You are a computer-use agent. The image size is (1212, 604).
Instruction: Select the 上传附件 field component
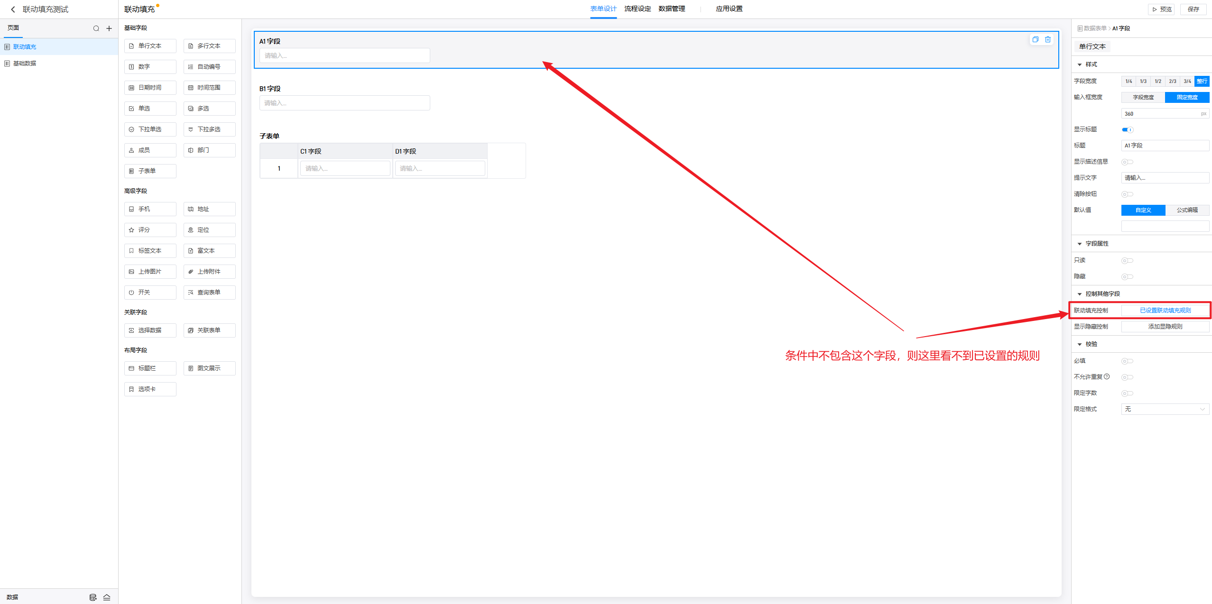(x=209, y=272)
